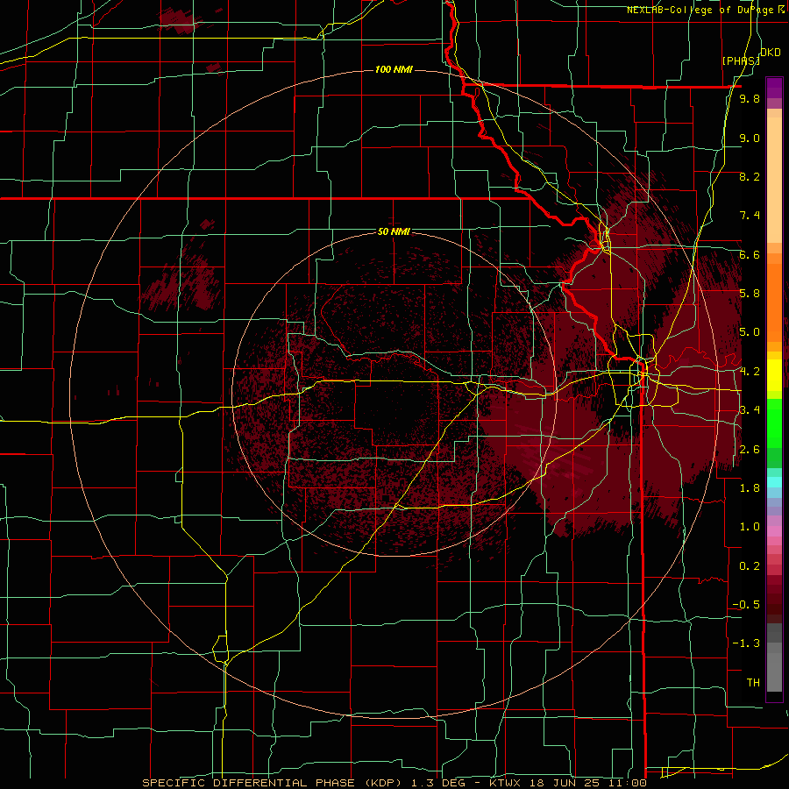The width and height of the screenshot is (789, 789).
Task: Click the 8.2 legend value
Action: point(750,176)
